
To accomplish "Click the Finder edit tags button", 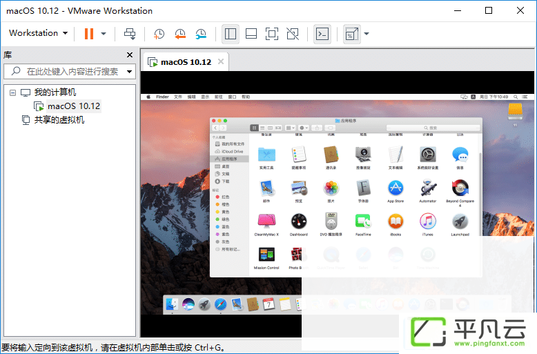I will (330, 128).
